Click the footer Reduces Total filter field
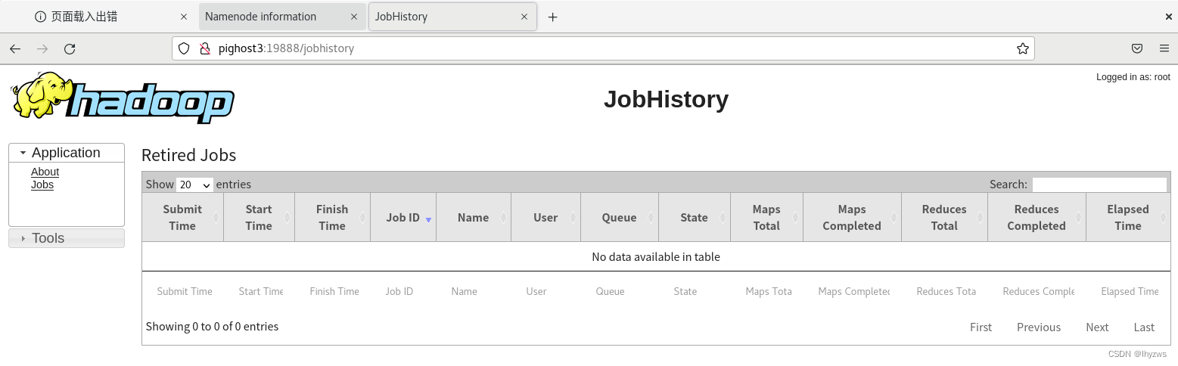 point(946,291)
